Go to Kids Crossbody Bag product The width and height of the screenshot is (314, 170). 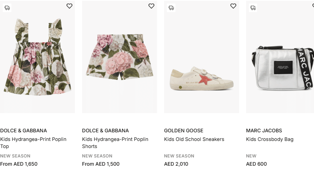coord(270,139)
